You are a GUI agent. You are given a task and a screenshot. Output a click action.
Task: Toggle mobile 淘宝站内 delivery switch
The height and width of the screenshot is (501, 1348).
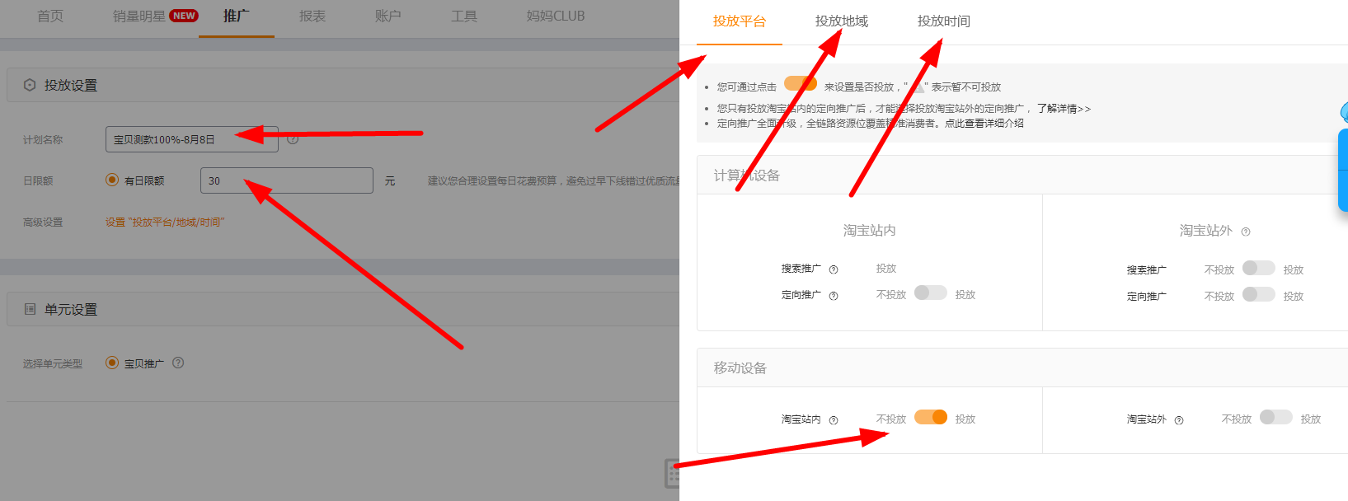point(930,417)
